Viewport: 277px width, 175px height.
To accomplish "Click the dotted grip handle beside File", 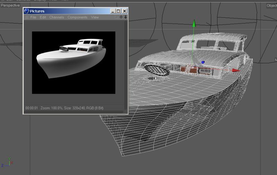I will [x=27, y=17].
